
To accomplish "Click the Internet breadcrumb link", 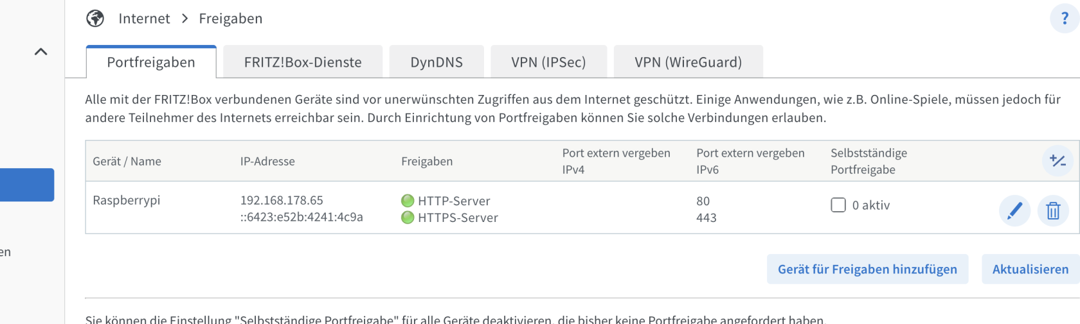I will coord(144,19).
